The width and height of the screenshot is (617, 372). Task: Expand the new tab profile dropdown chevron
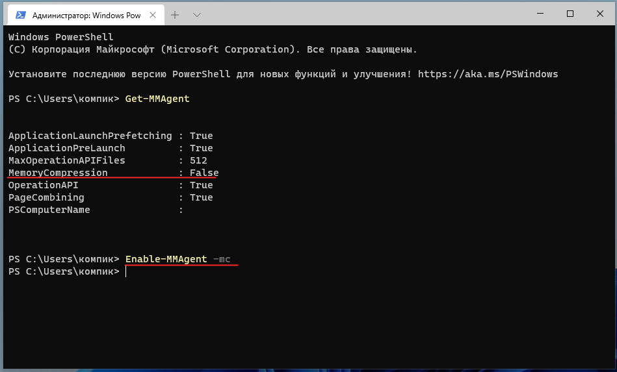197,14
